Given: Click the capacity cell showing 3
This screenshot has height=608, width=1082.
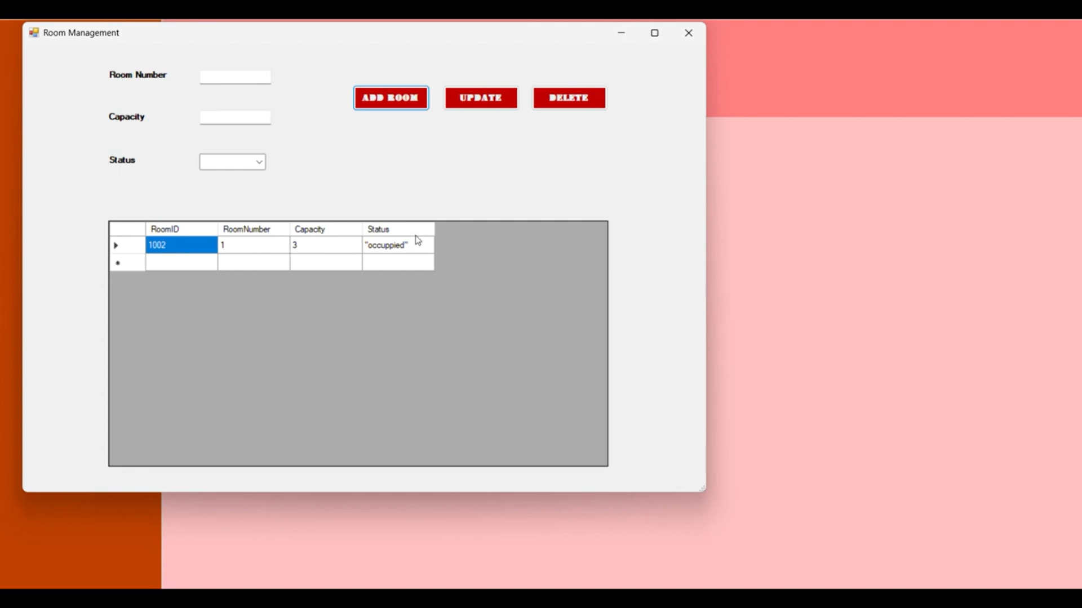Looking at the screenshot, I should pos(325,245).
